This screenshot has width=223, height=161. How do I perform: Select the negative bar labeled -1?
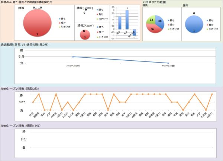click(x=135, y=33)
